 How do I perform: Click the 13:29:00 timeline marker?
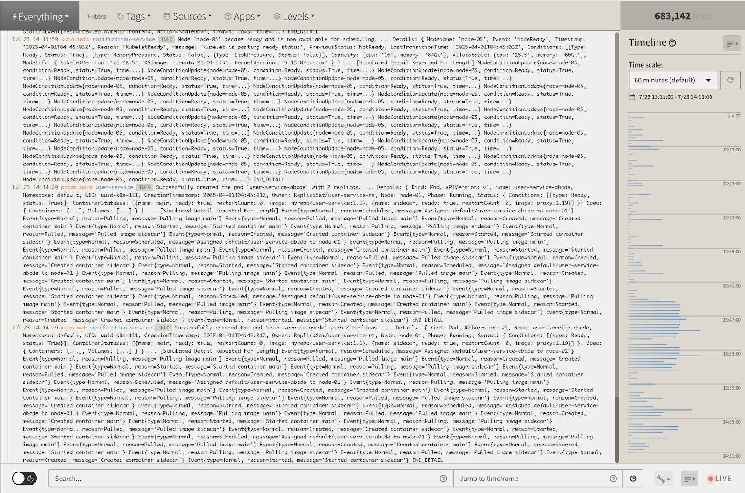tap(731, 218)
